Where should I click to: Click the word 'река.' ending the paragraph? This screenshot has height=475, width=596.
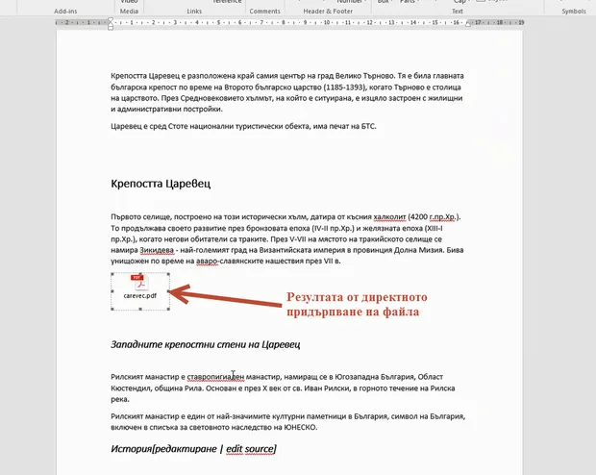120,399
